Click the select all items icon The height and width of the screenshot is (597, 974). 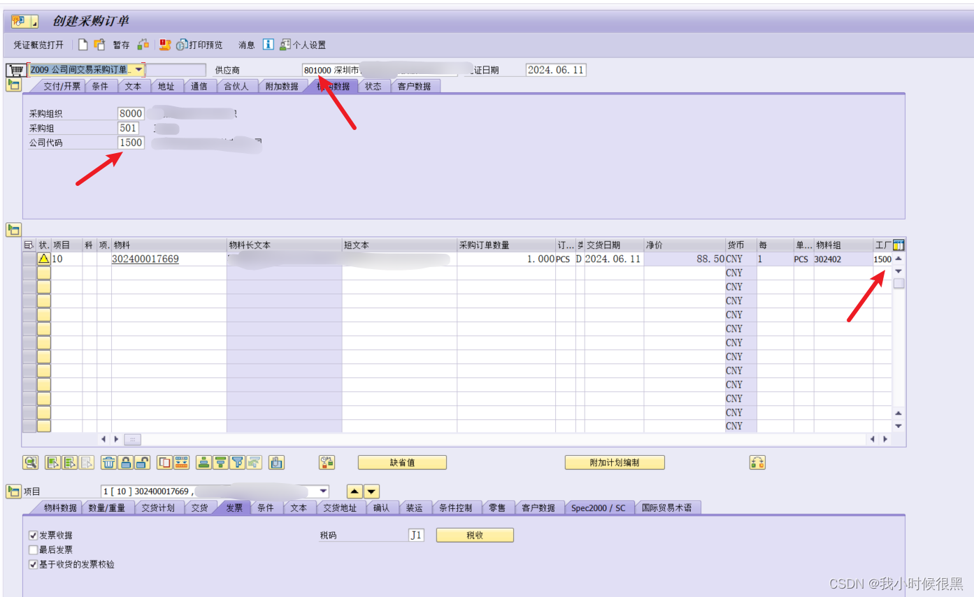(x=53, y=462)
